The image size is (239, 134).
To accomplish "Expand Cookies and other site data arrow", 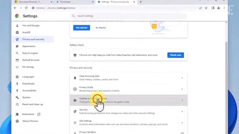I will 182,100.
